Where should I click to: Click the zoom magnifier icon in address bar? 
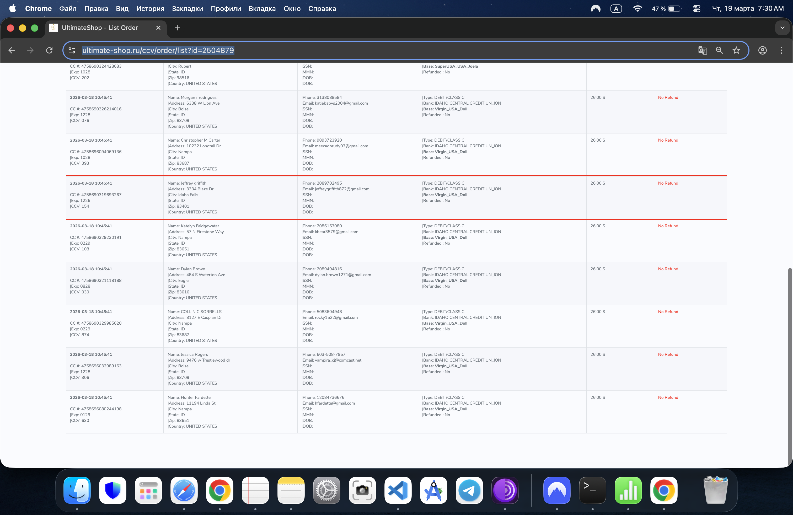pyautogui.click(x=719, y=50)
